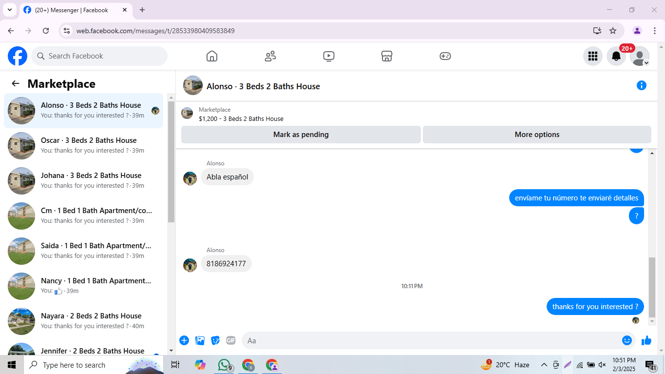665x374 pixels.
Task: Click Alonso's avatar beside 8186924177 message
Action: point(190,265)
